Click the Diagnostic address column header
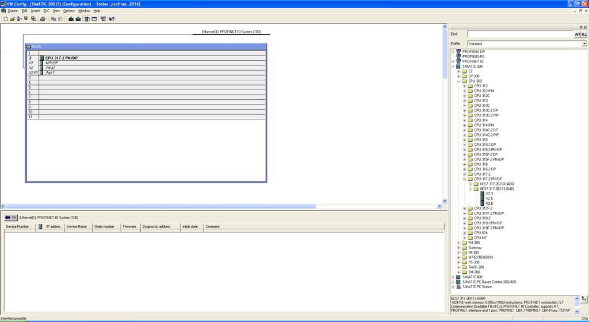The height and width of the screenshot is (322, 589). (160, 227)
